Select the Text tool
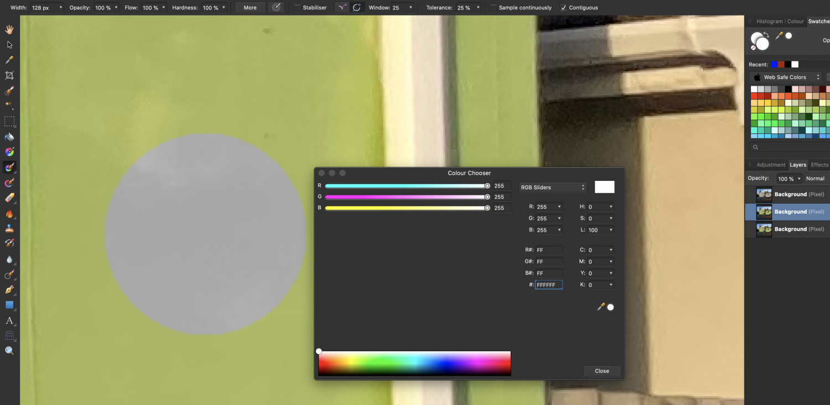 (x=9, y=321)
